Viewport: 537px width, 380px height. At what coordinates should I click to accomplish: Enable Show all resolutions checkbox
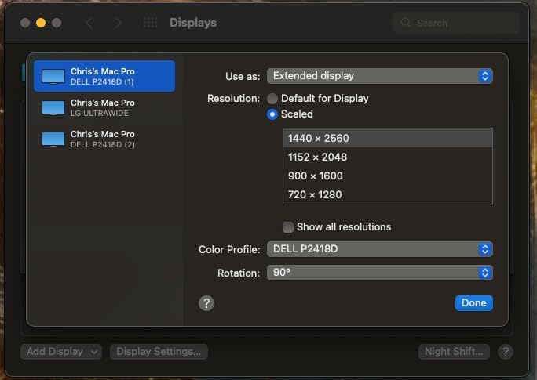pos(288,227)
